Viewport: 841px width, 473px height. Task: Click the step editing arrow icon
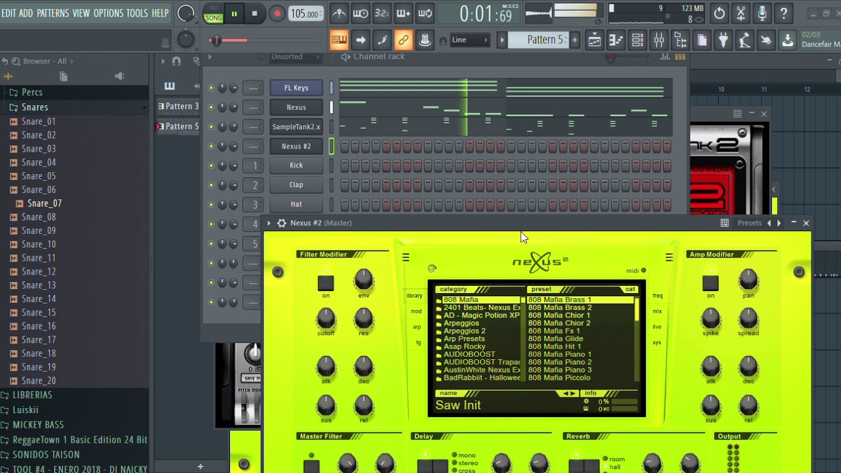click(361, 40)
